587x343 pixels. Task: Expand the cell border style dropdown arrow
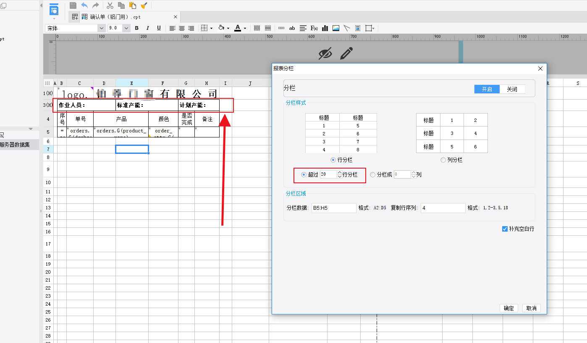point(211,28)
